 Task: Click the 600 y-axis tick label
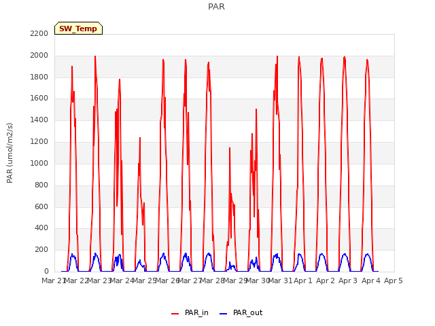[x=41, y=206]
